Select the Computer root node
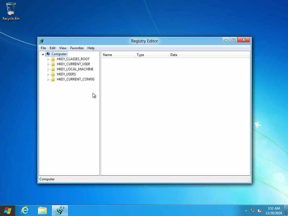The height and width of the screenshot is (216, 288). [59, 54]
